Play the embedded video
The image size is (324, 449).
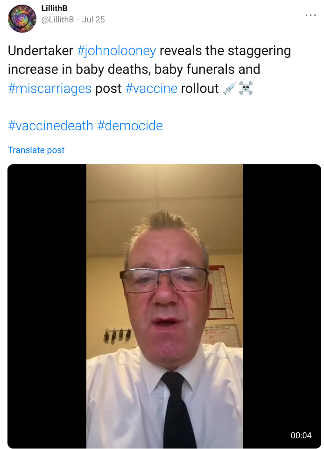coord(164,306)
